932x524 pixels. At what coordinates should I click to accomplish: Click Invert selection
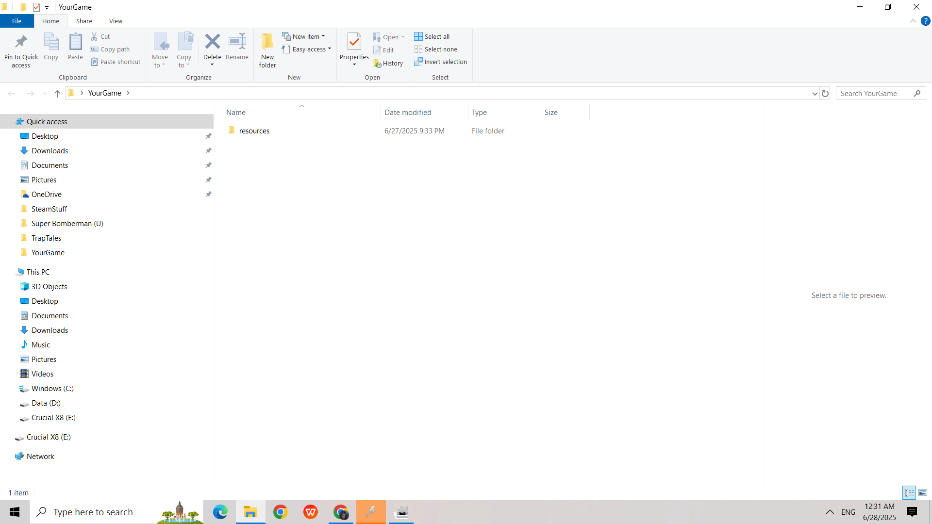(441, 62)
